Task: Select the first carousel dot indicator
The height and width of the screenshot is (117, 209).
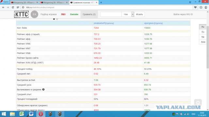Action: pyautogui.click(x=54, y=19)
